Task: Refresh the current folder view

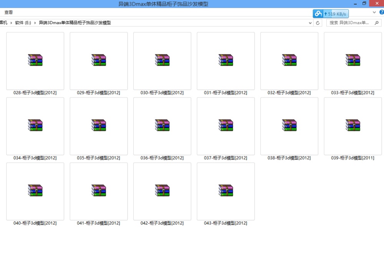Action: click(x=318, y=23)
